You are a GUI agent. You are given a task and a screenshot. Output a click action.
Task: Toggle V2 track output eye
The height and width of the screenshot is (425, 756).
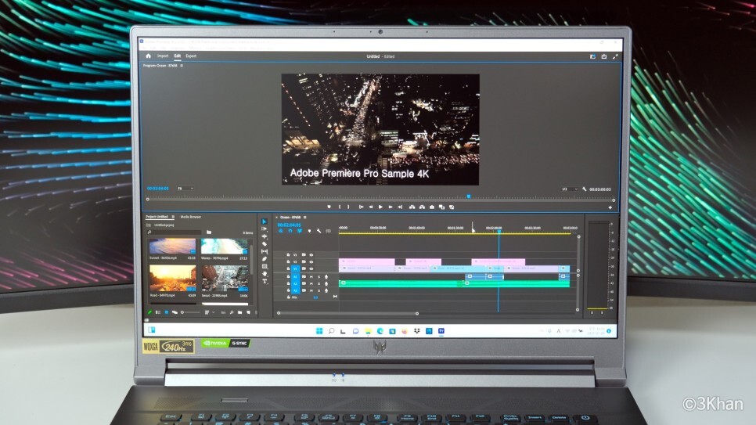click(x=311, y=261)
